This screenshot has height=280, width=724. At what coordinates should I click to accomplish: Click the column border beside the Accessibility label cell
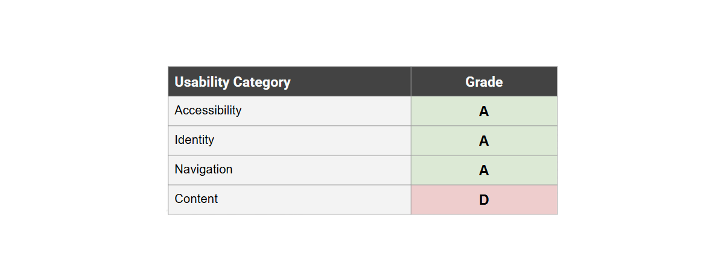pos(411,111)
